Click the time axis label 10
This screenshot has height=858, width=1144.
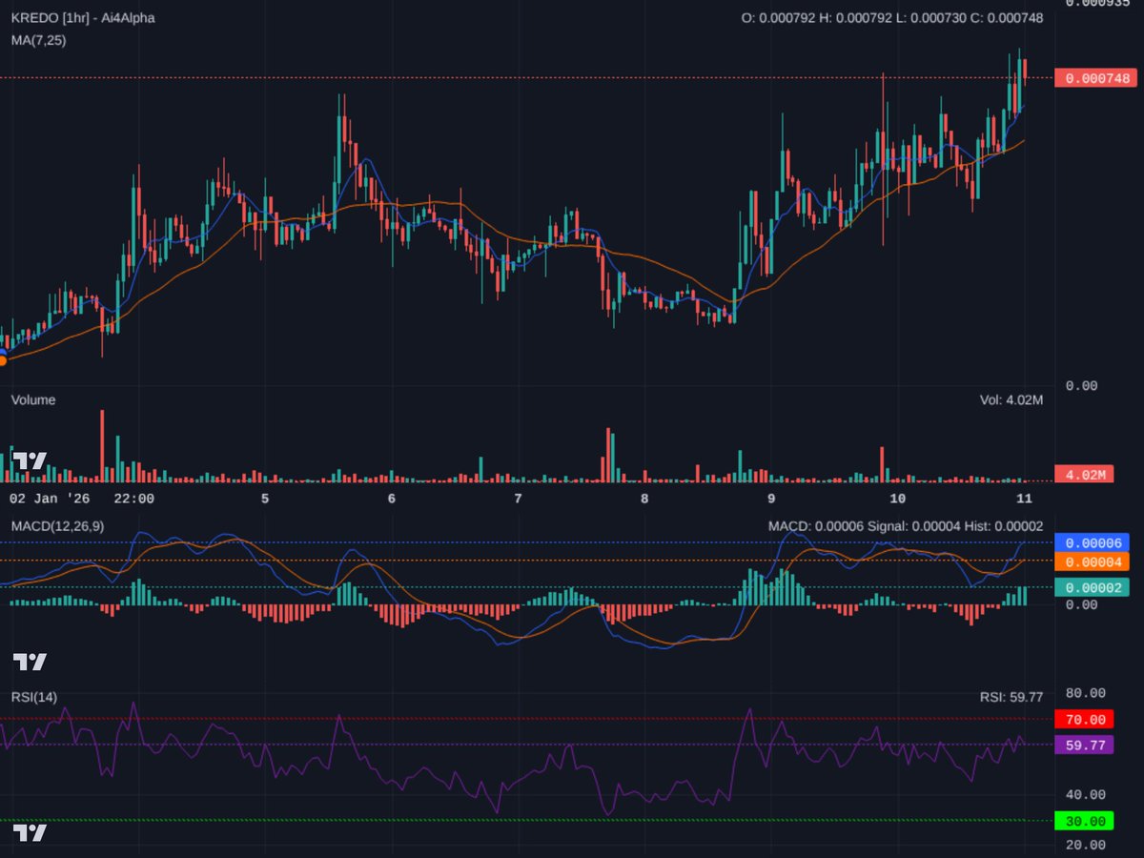(897, 498)
